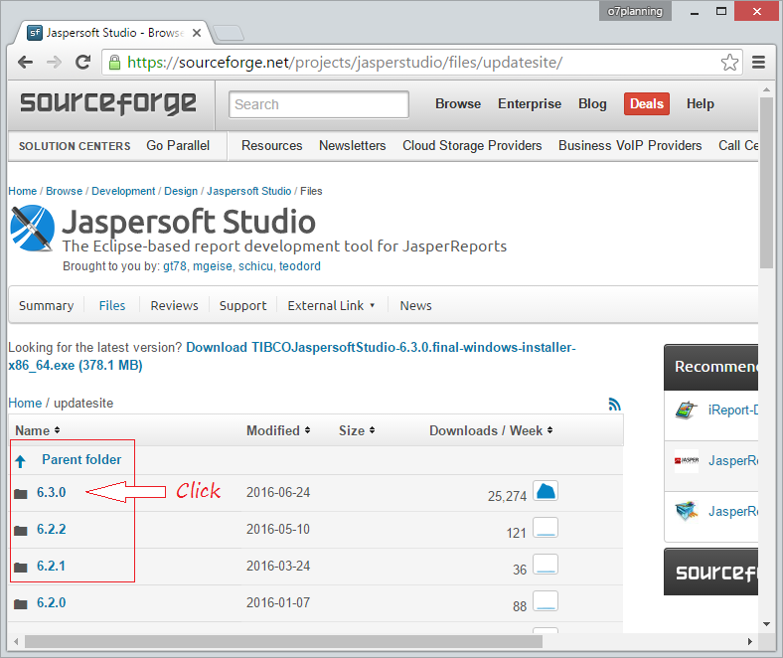The height and width of the screenshot is (658, 783).
Task: Open the Enterprise header link
Action: (530, 104)
